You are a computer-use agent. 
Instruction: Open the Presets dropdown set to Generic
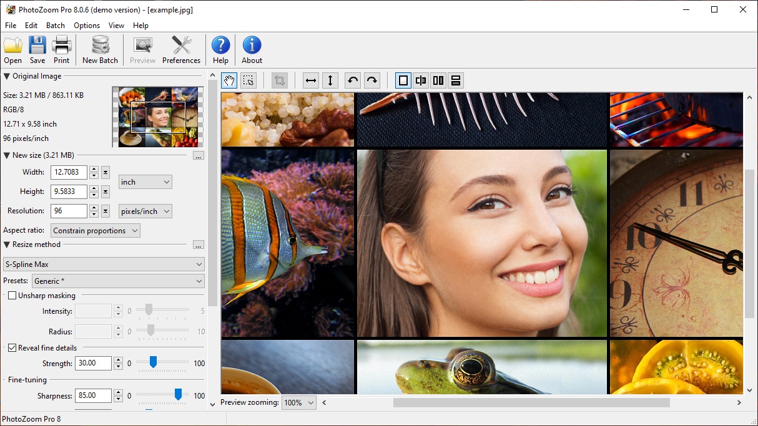tap(118, 281)
